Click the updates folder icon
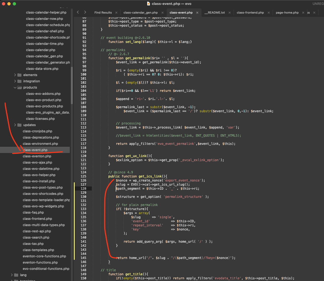Image resolution: width=324 pixels, height=281 pixels. (19, 125)
